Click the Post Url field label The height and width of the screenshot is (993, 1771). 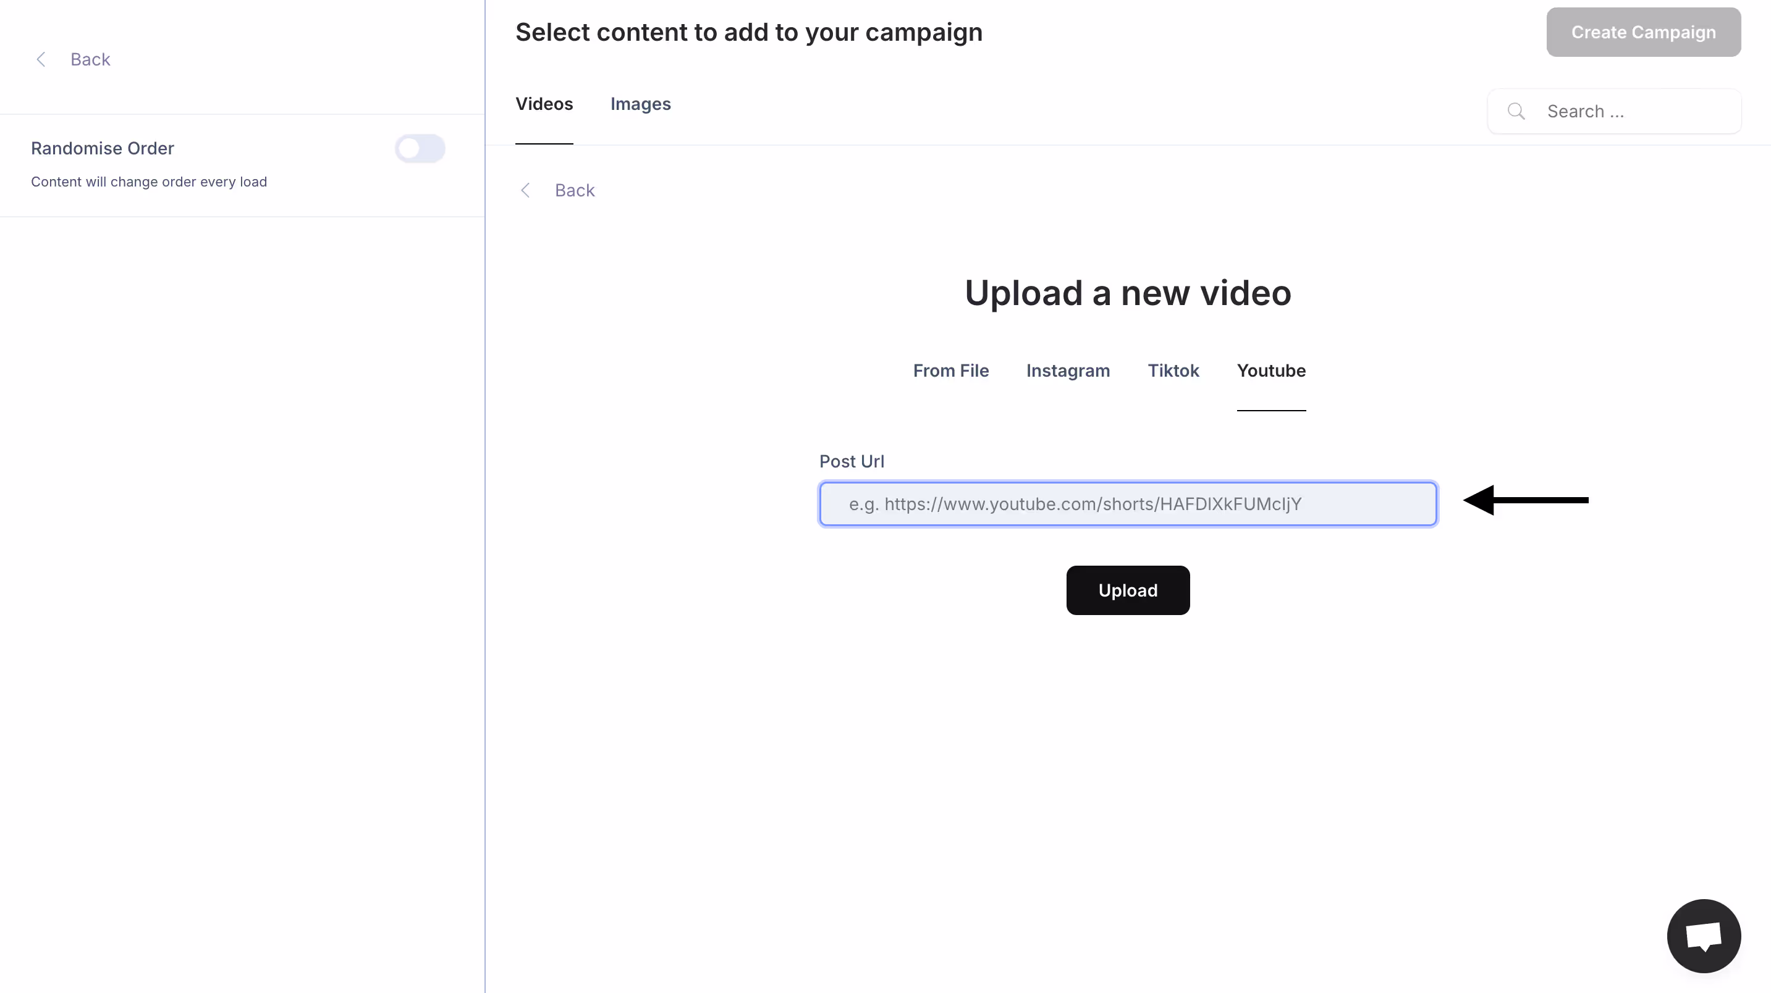point(851,461)
